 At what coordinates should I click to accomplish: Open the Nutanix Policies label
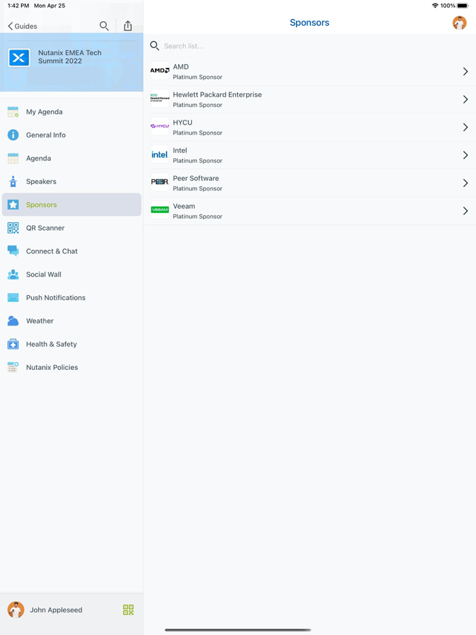click(x=52, y=367)
